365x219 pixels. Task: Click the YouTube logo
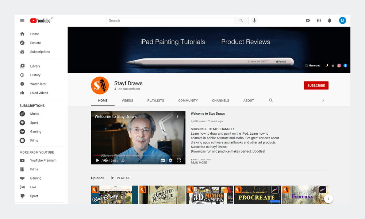[x=41, y=20]
